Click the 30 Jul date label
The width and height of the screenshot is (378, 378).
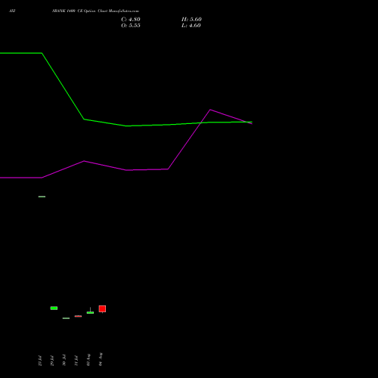pyautogui.click(x=64, y=360)
